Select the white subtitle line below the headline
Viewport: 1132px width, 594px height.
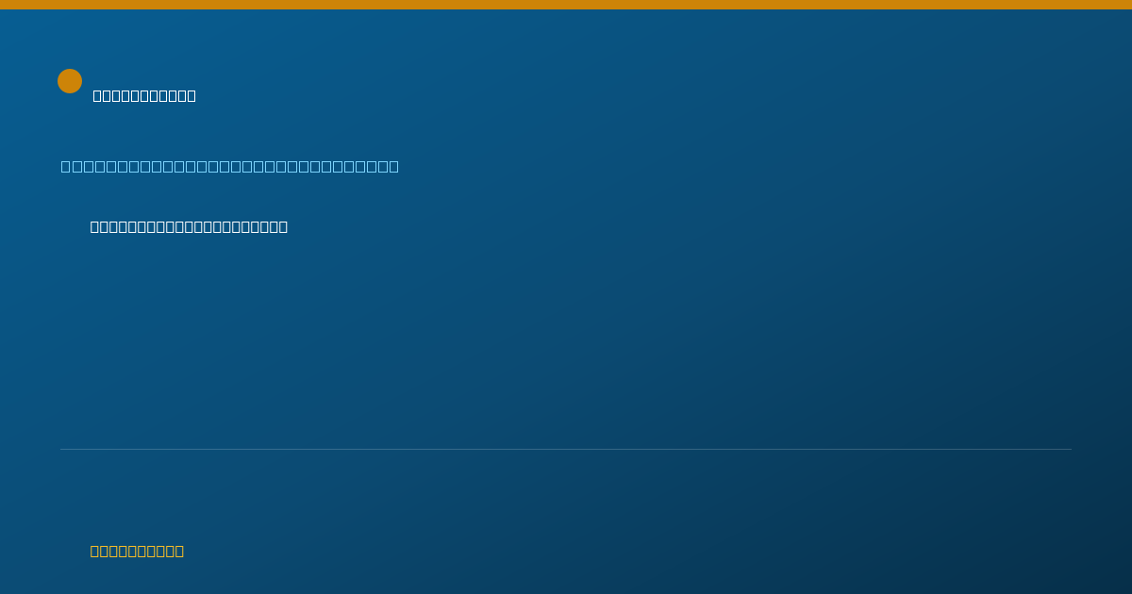[x=189, y=226]
